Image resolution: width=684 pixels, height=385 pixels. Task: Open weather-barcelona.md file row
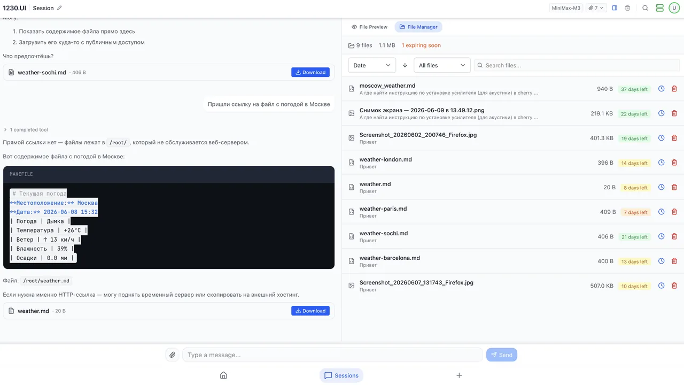click(x=512, y=261)
